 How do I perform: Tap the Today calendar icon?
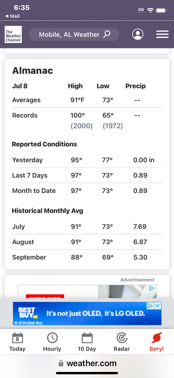pos(17,338)
